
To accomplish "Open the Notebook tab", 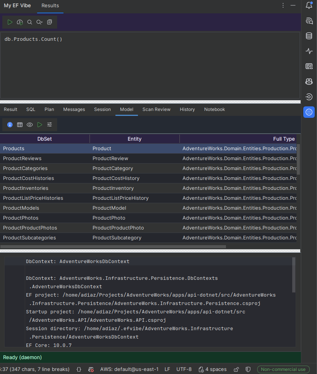I will pyautogui.click(x=215, y=109).
